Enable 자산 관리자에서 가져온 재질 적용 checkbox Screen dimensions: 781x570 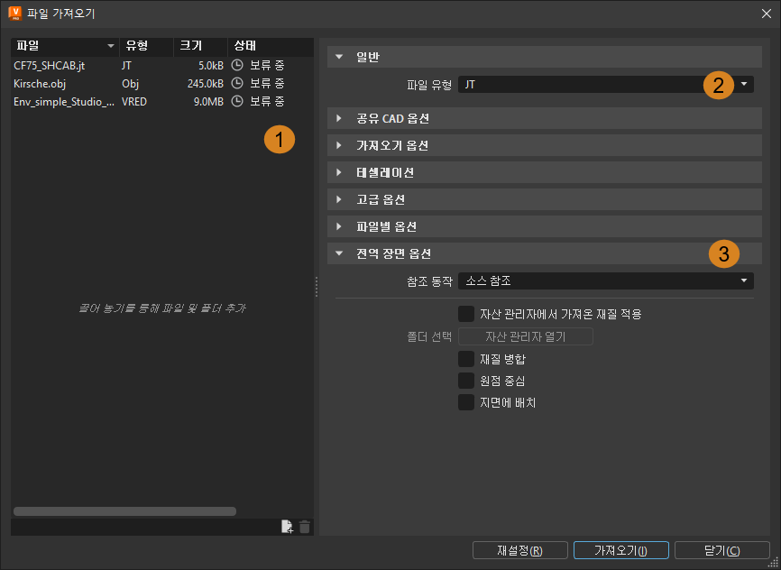466,315
